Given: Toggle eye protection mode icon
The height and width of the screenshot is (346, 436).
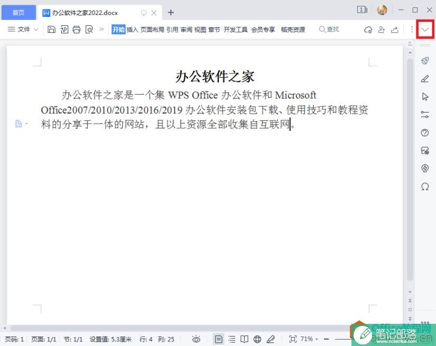Looking at the screenshot, I should point(196,339).
